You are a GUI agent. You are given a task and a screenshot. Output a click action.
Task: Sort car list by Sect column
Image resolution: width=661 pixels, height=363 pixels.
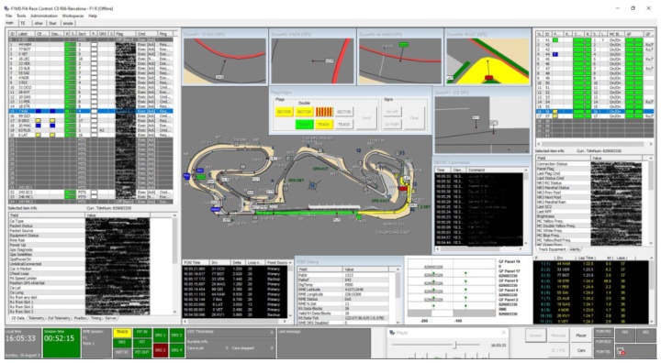[x=84, y=34]
